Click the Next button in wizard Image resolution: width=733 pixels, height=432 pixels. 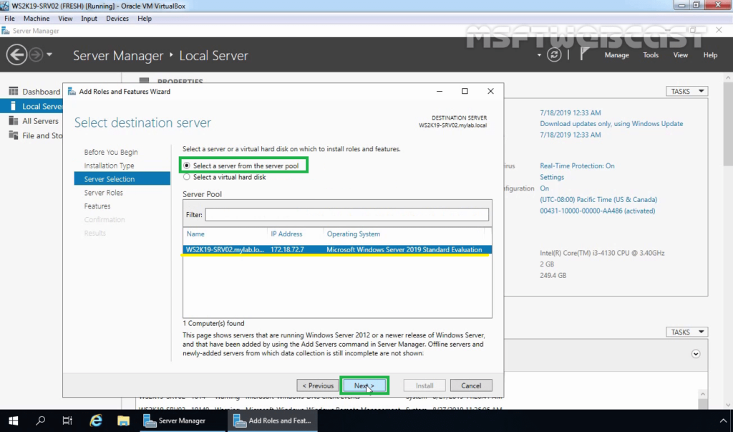point(364,385)
